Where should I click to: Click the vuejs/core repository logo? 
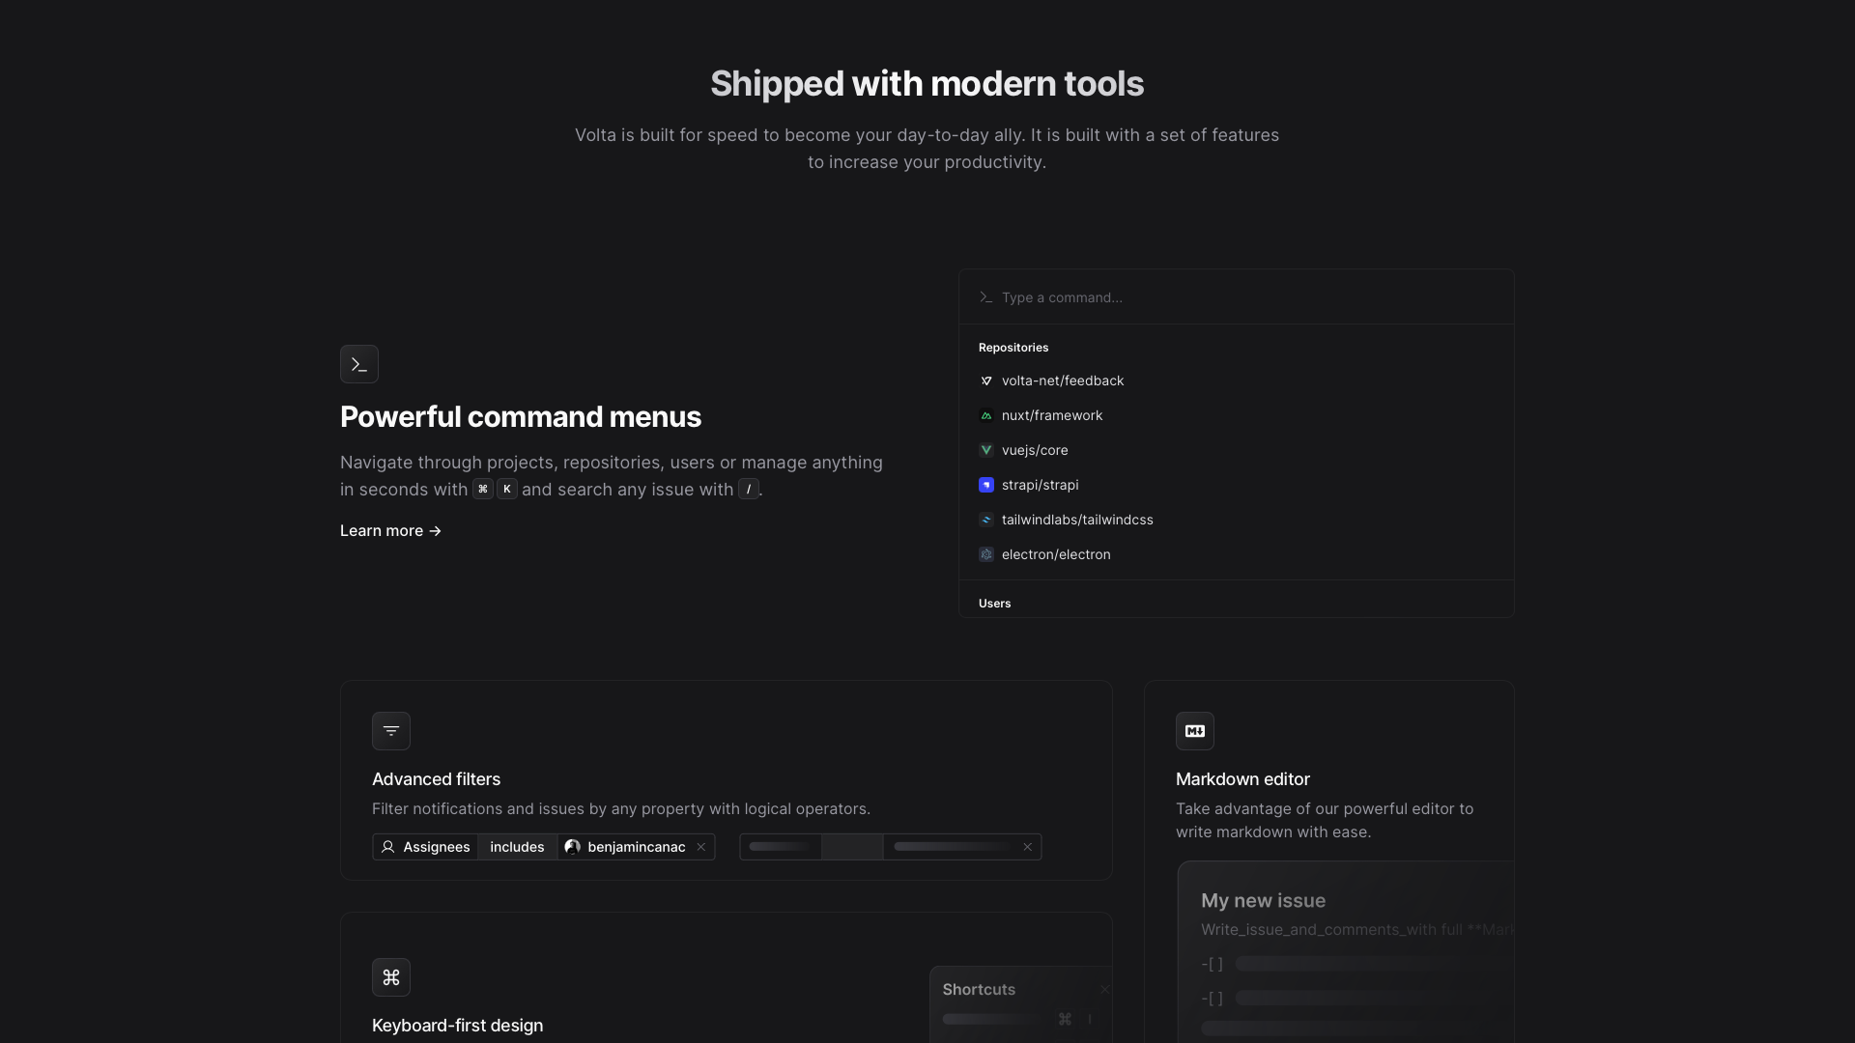[986, 450]
